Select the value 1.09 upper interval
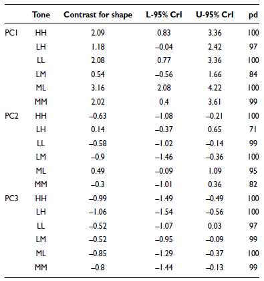 [215, 171]
